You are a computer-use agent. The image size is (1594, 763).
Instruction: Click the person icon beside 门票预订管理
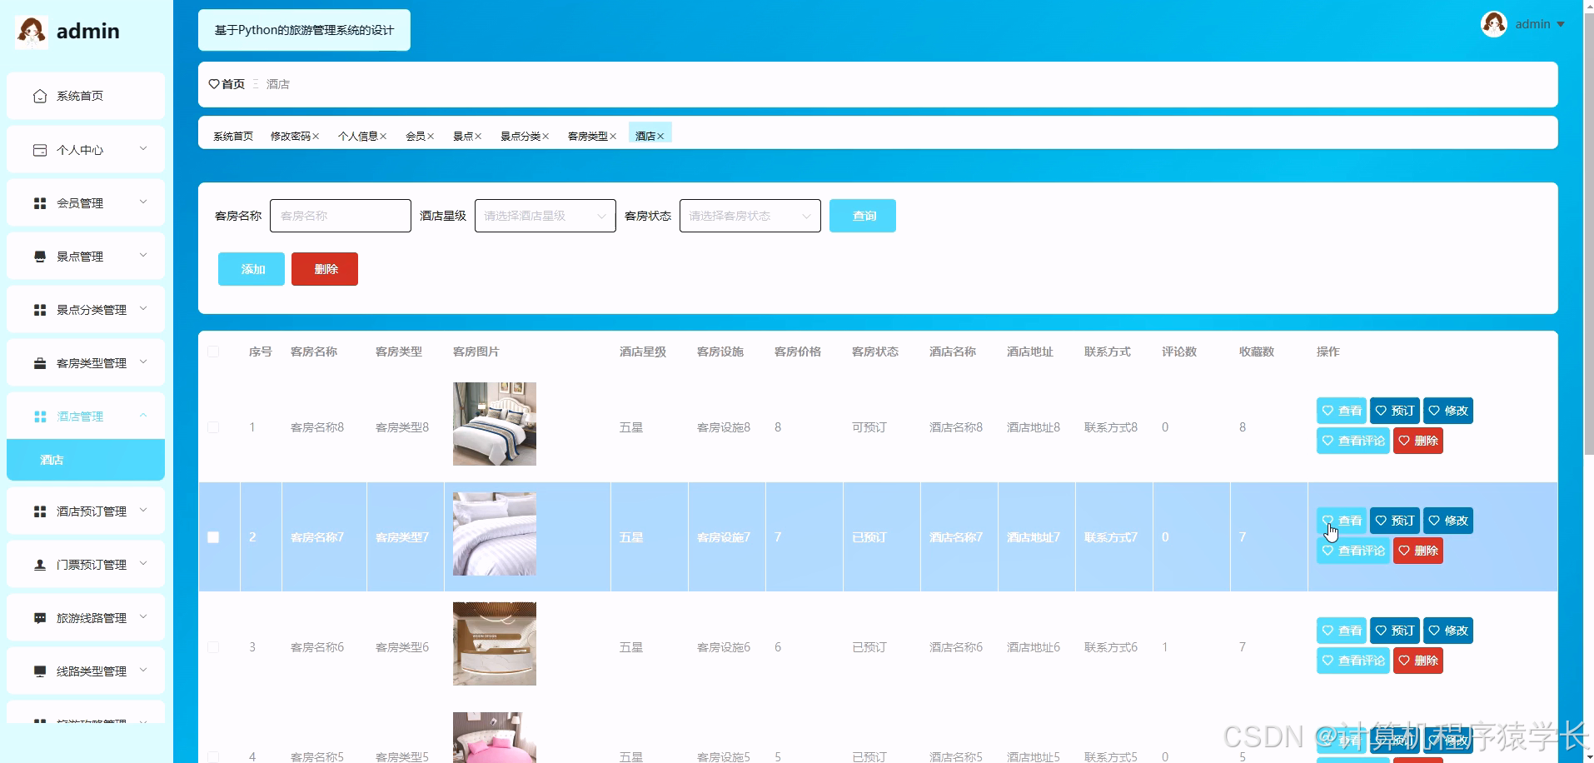click(x=39, y=565)
